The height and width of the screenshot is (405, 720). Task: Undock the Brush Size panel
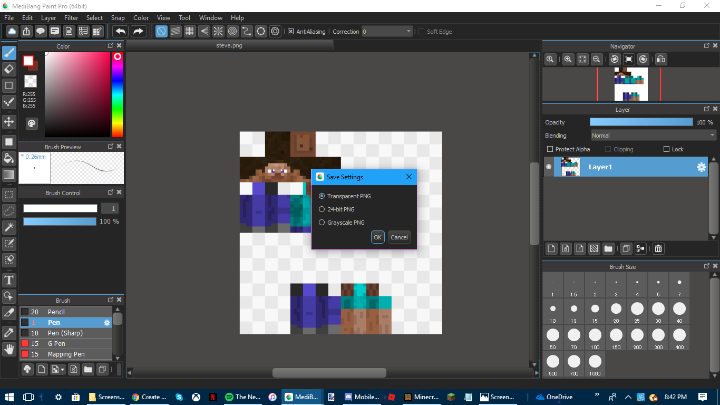[x=706, y=266]
